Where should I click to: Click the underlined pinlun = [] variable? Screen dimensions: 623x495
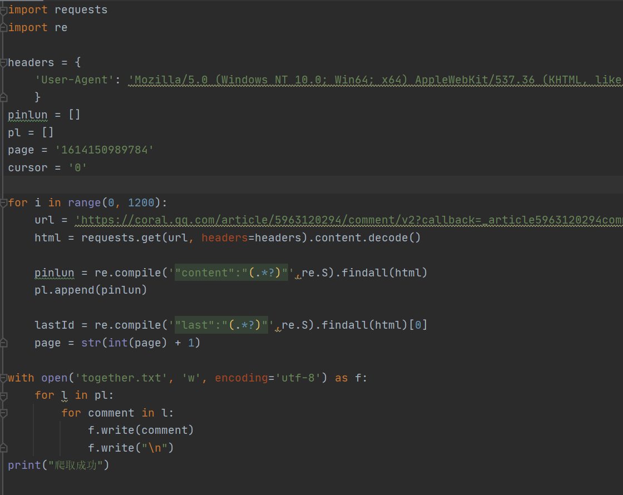coord(27,115)
